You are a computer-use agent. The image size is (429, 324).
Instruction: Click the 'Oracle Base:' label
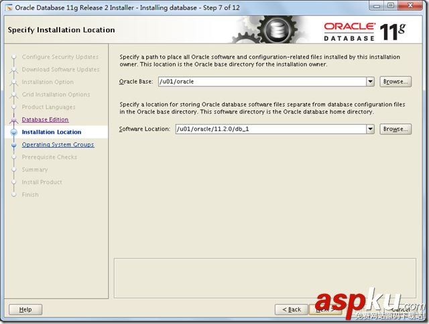pos(136,82)
